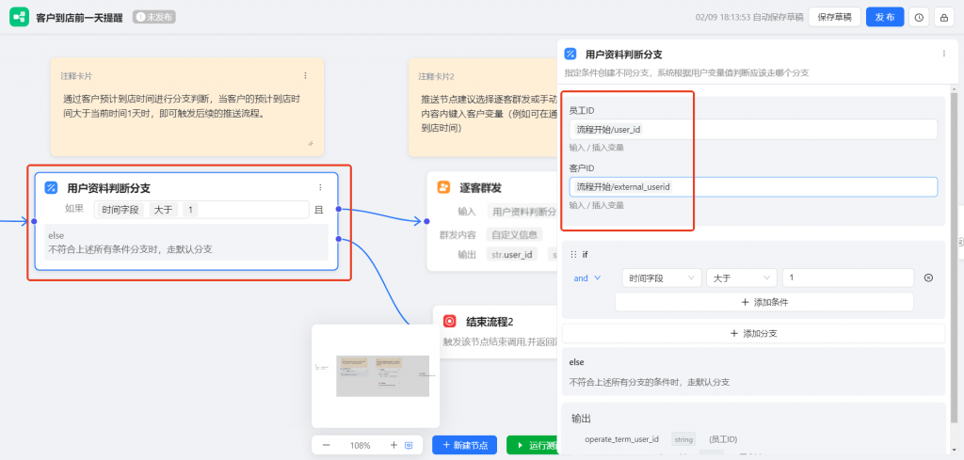Click the 108% zoom level text
This screenshot has width=964, height=460.
click(361, 445)
